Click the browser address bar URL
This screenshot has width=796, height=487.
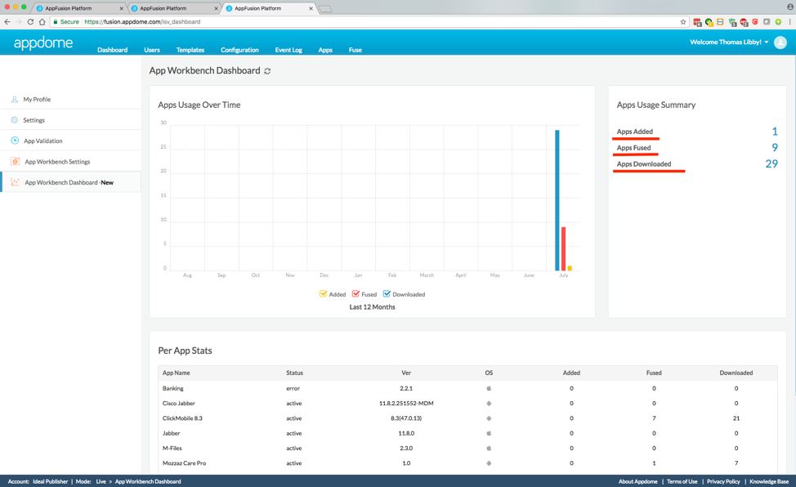tap(142, 22)
